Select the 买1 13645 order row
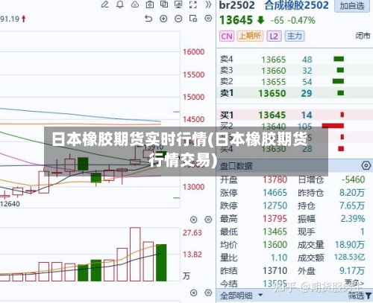The height and width of the screenshot is (303, 373). [295, 115]
